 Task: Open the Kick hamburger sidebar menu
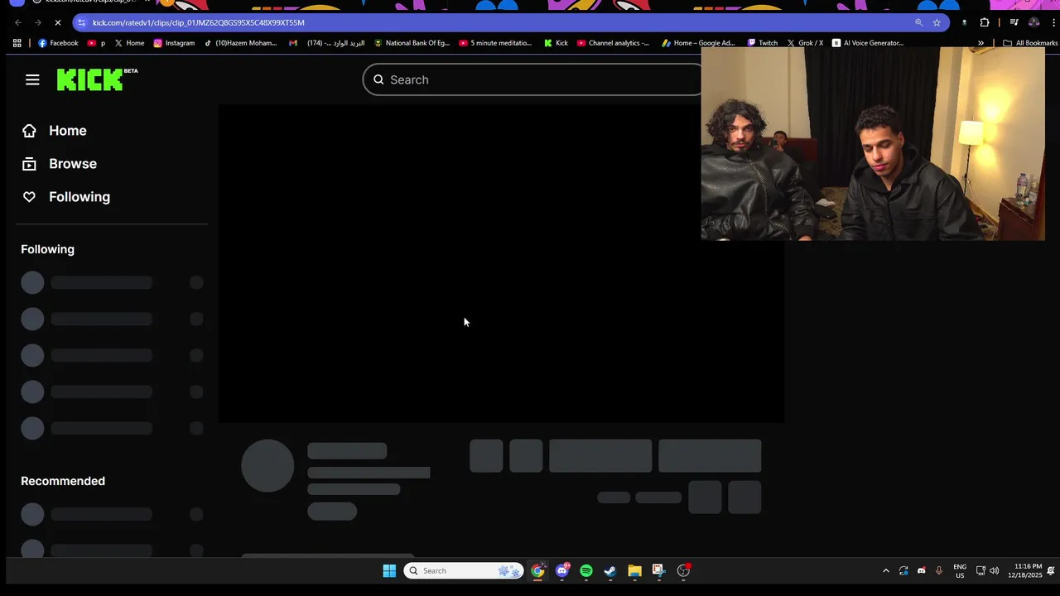32,79
